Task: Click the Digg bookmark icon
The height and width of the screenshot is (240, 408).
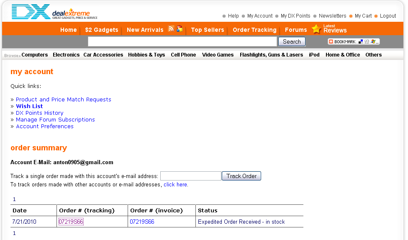Action: pos(367,41)
